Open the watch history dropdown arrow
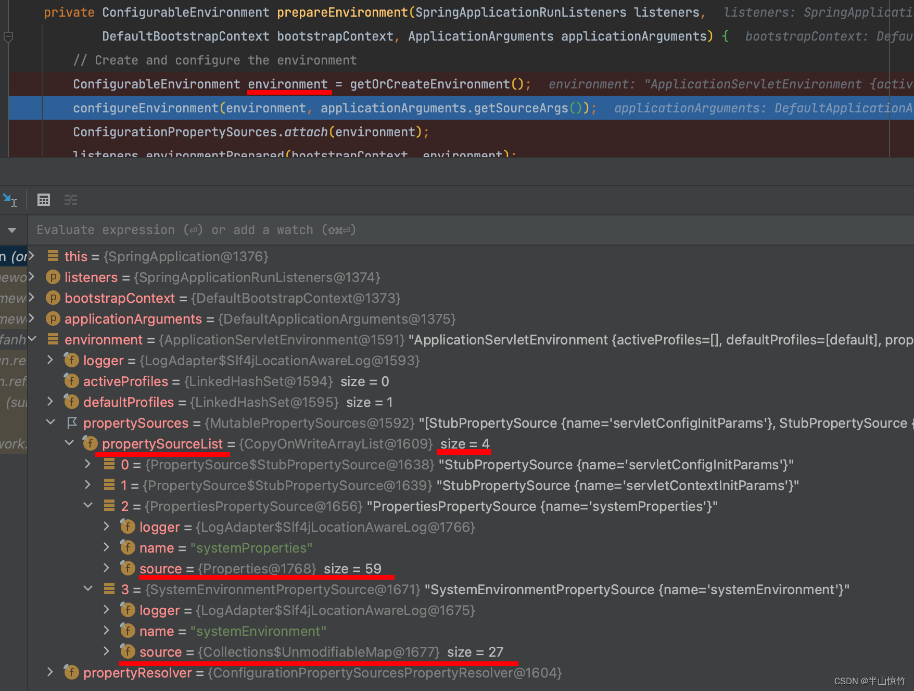 tap(12, 230)
